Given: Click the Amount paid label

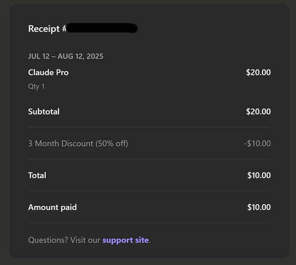Looking at the screenshot, I should [x=52, y=207].
